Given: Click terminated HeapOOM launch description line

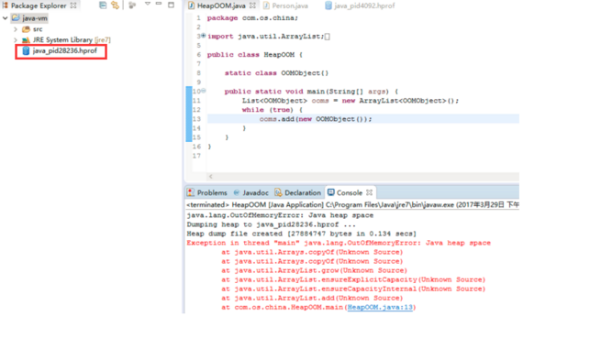Looking at the screenshot, I should tap(352, 204).
